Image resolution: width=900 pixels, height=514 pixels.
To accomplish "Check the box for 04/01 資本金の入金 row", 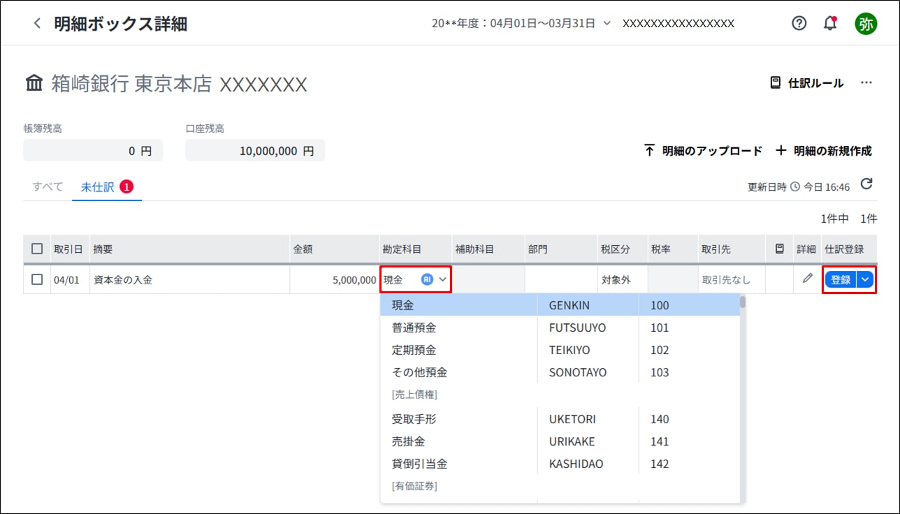I will tap(37, 279).
